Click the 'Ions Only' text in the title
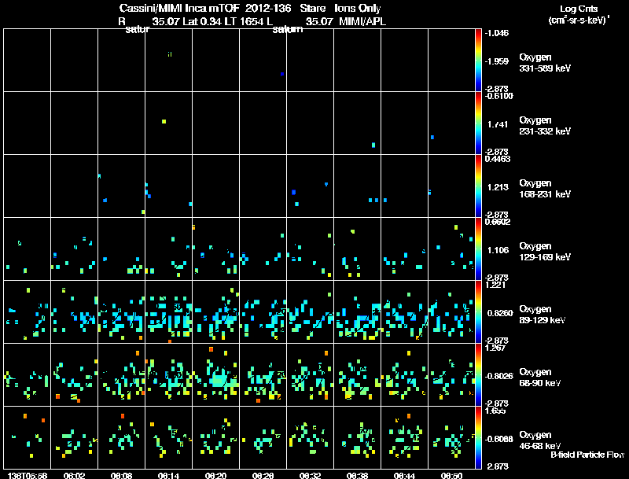The height and width of the screenshot is (479, 629). tap(358, 8)
